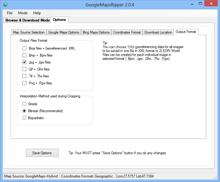Select the Output Format tab

[x=186, y=32]
